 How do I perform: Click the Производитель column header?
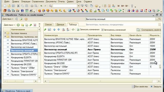click(x=98, y=35)
